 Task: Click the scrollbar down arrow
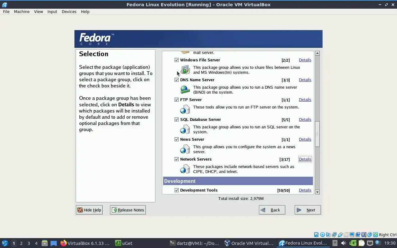317,192
